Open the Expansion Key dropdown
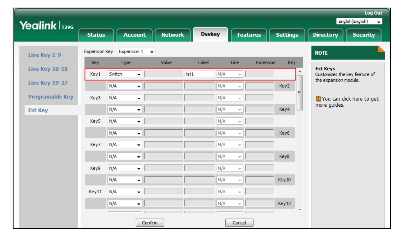Image resolution: width=403 pixels, height=236 pixels. (137, 52)
